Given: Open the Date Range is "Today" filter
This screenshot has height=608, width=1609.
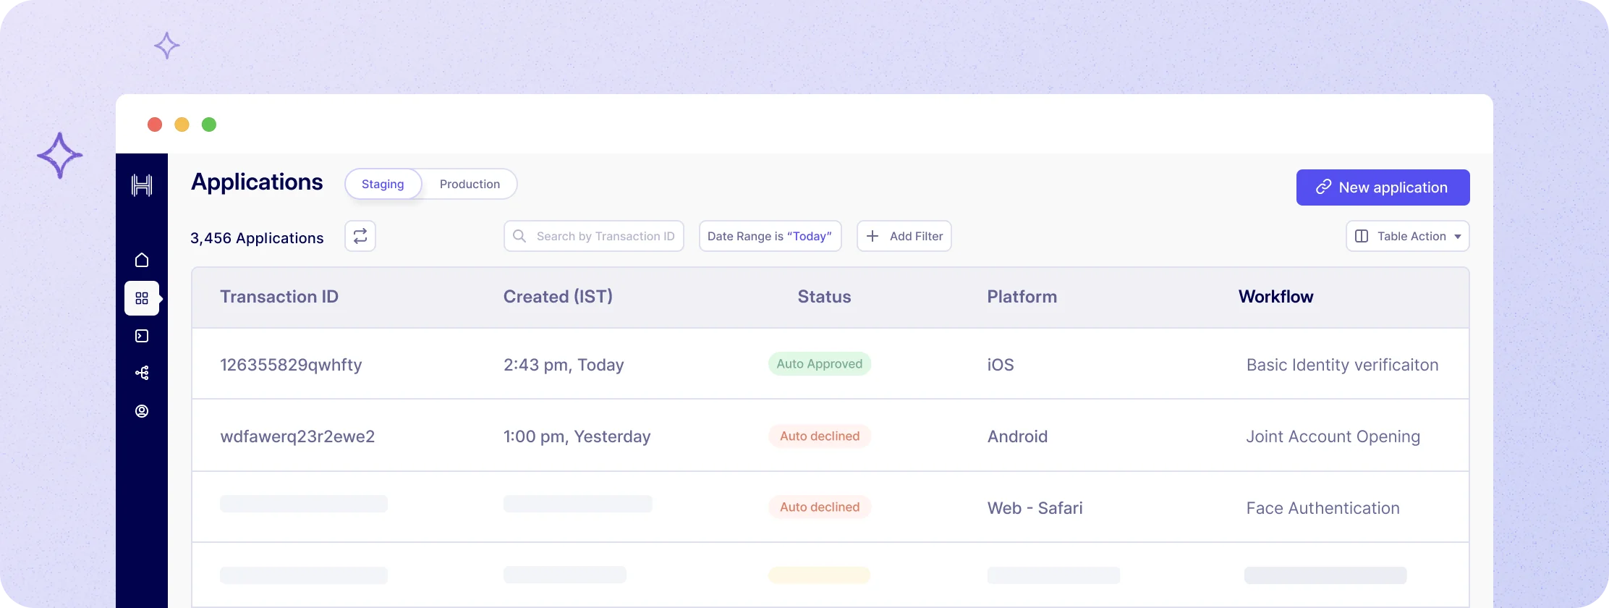Looking at the screenshot, I should [770, 236].
